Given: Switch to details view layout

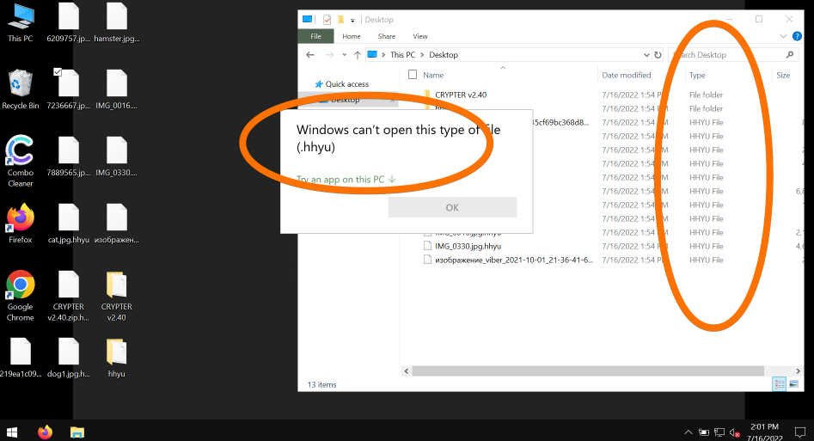Looking at the screenshot, I should point(779,383).
